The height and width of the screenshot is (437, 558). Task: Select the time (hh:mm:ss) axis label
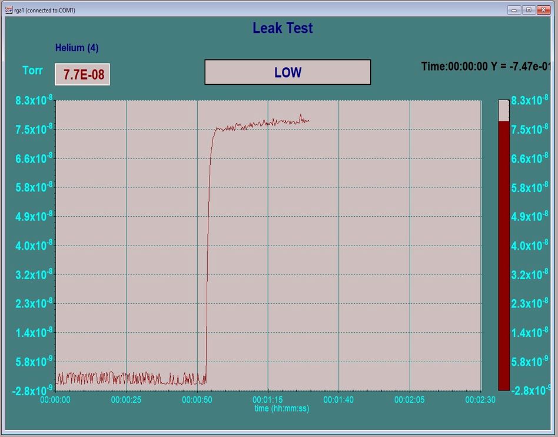283,408
